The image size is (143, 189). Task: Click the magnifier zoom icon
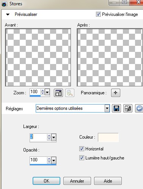pos(70,93)
